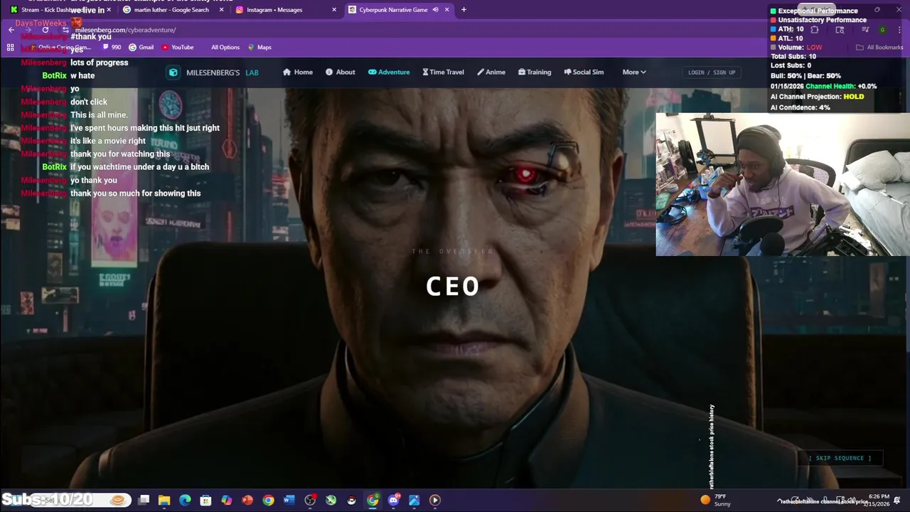Open the media player taskbar icon

[435, 500]
